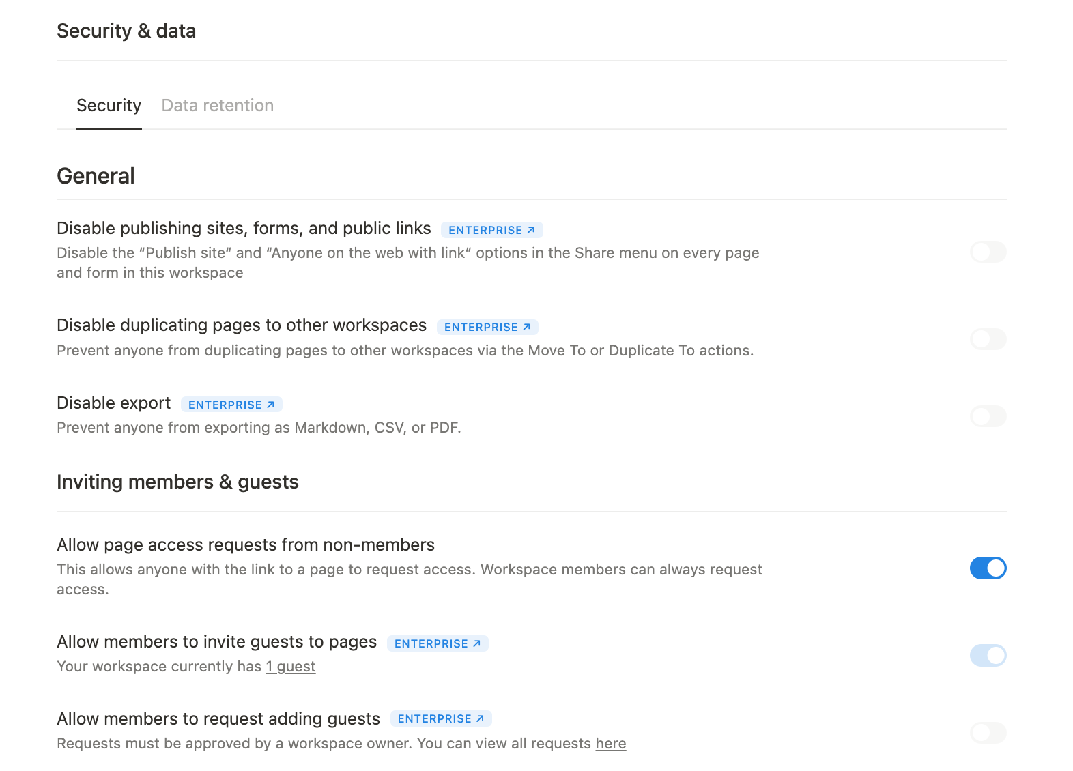The width and height of the screenshot is (1073, 771).
Task: Open Enterprise badge for invite guests to pages
Action: pos(438,643)
